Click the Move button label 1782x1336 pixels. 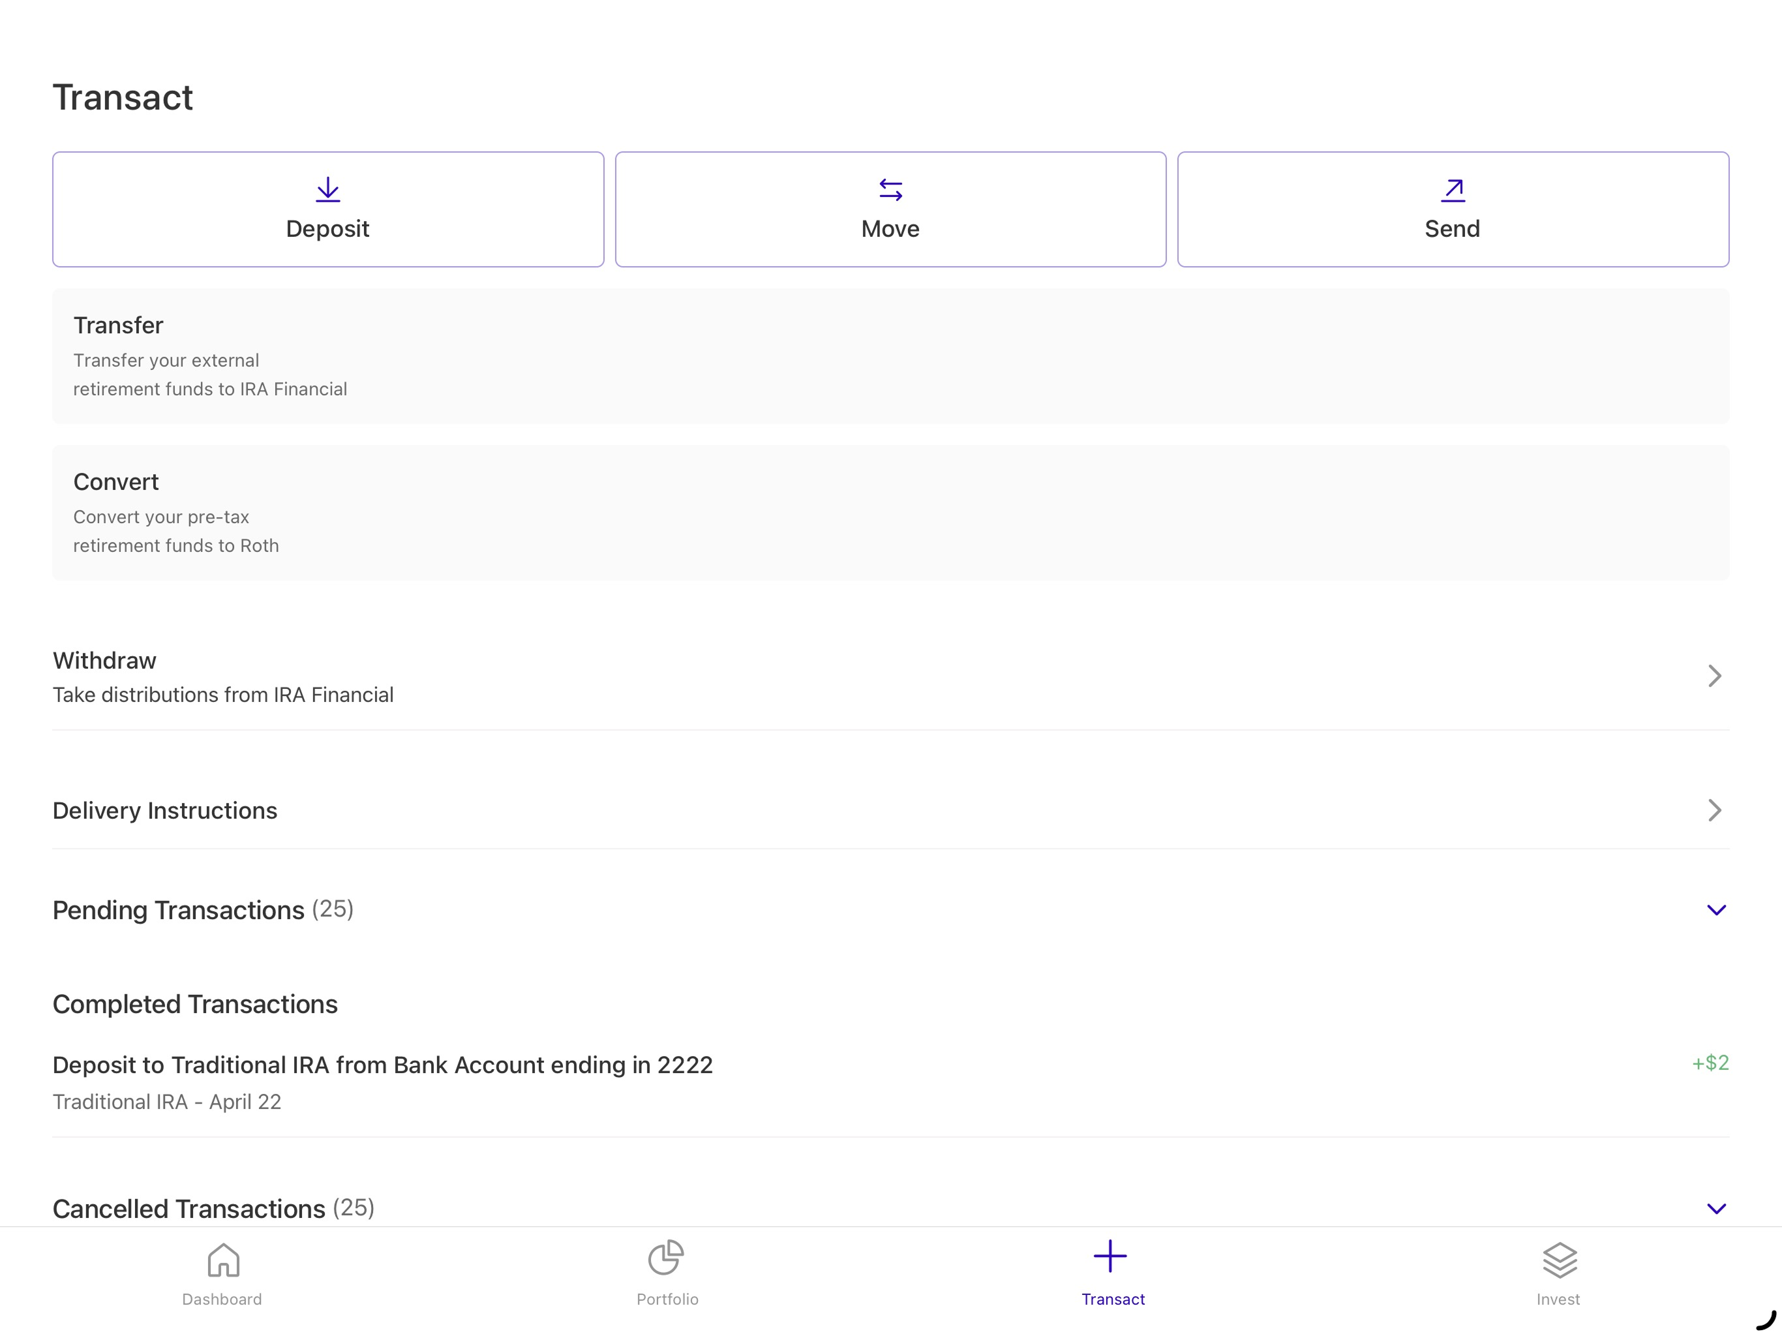click(x=890, y=229)
